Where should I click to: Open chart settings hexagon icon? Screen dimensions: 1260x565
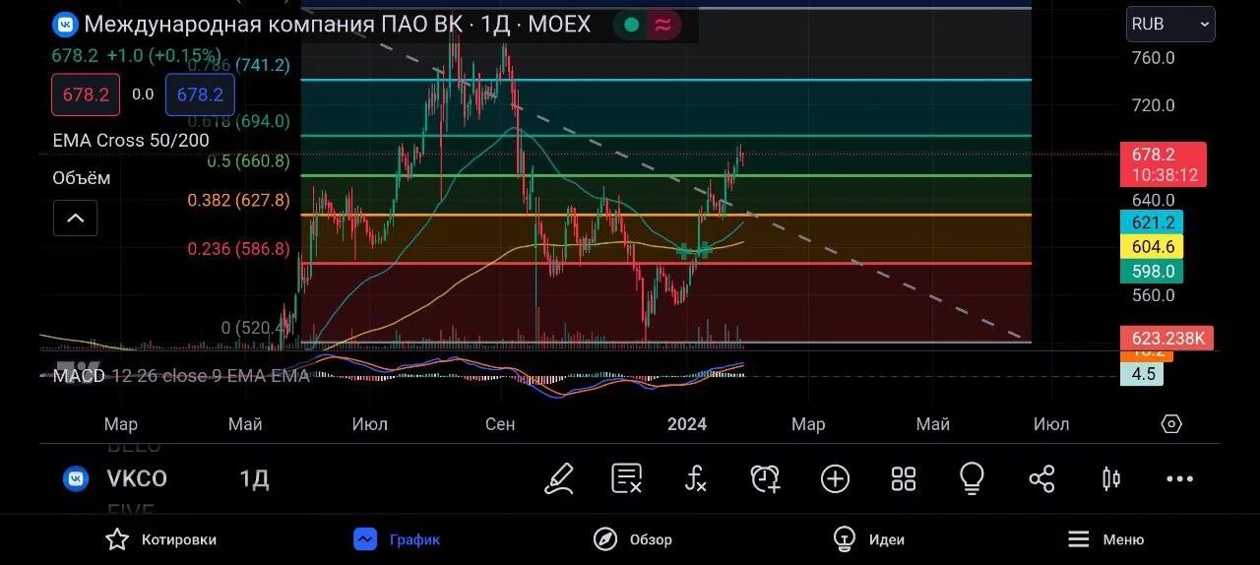coord(1171,424)
